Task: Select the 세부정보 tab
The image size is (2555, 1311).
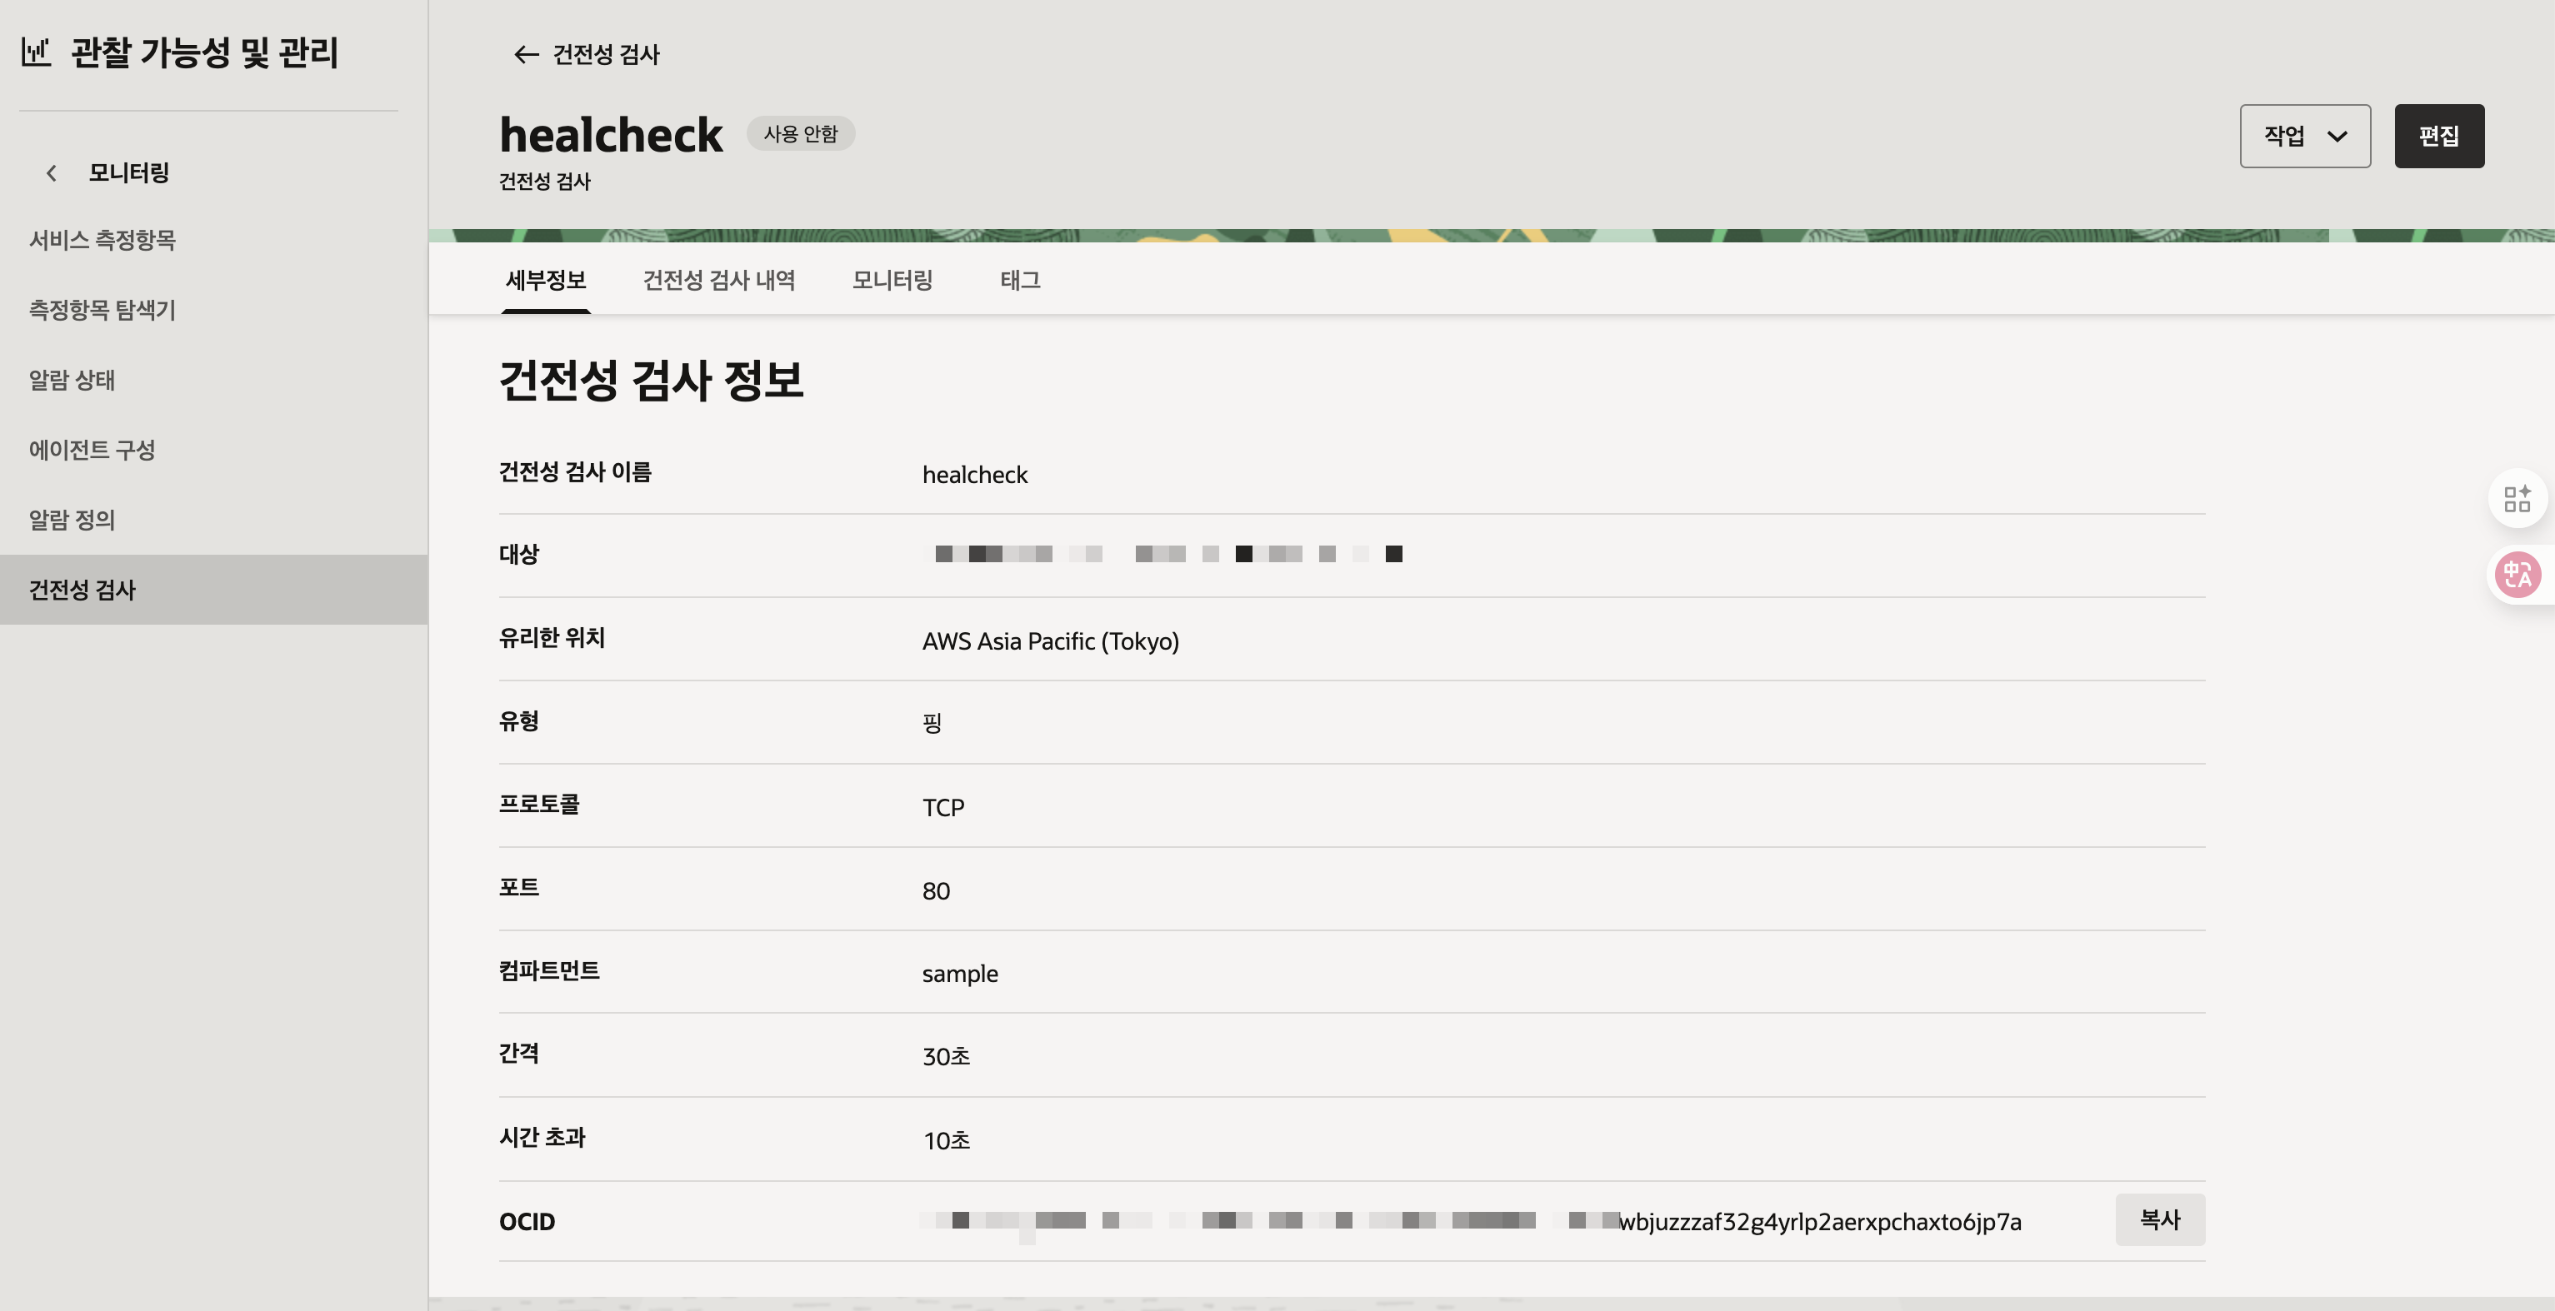Action: point(546,281)
